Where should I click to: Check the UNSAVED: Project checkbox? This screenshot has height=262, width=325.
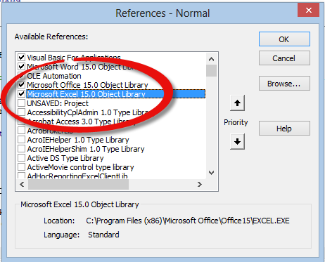[x=21, y=103]
